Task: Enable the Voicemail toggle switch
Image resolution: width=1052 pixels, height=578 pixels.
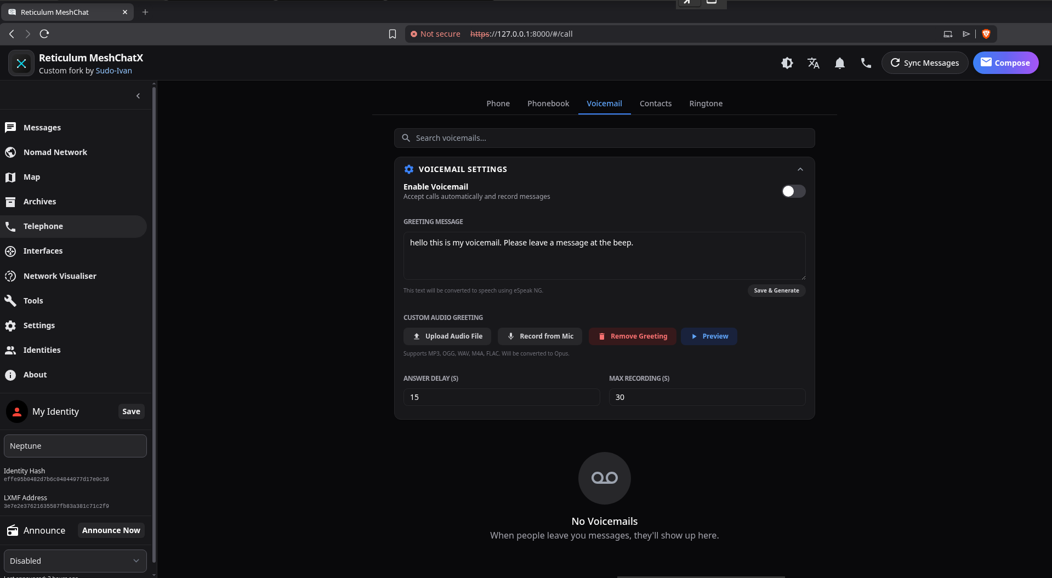Action: pyautogui.click(x=793, y=191)
